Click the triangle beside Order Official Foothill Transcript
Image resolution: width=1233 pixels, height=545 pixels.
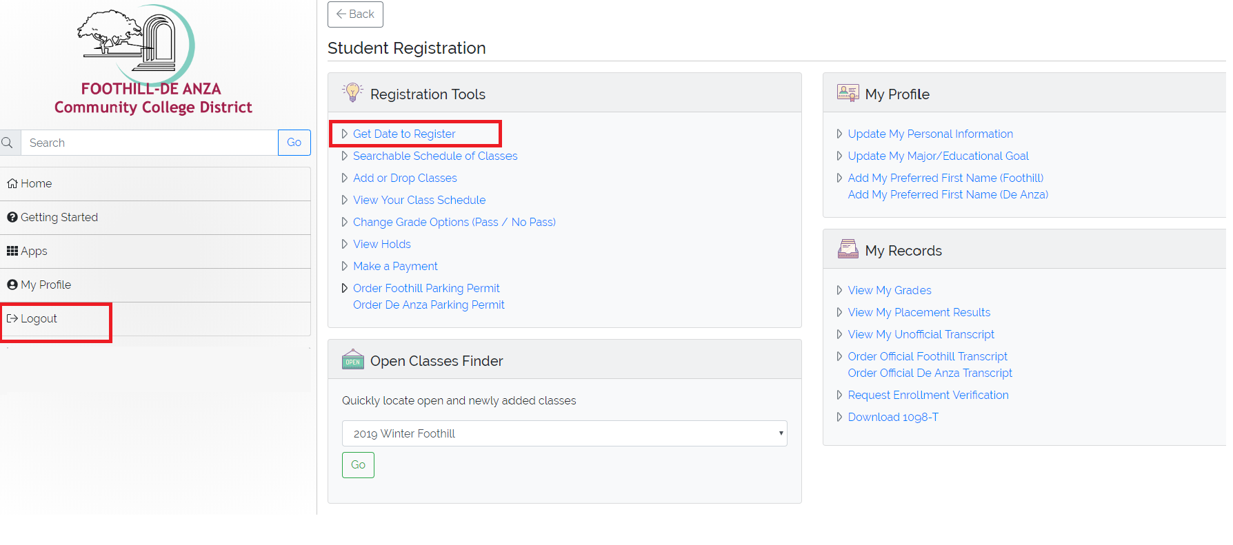[x=839, y=356]
